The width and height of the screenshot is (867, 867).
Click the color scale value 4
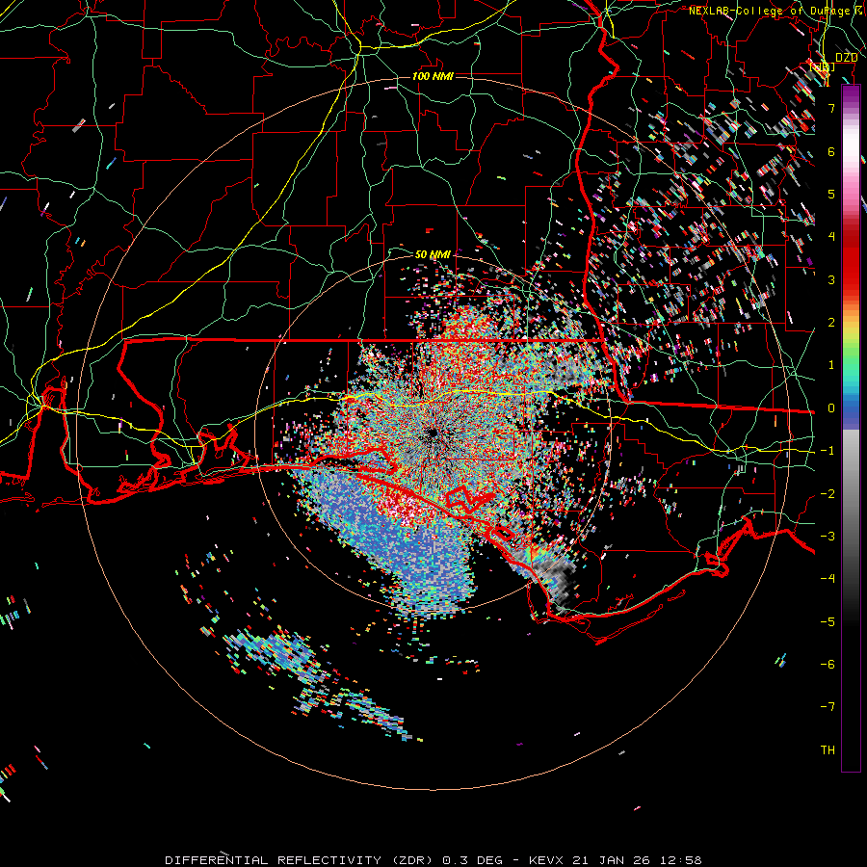pos(831,237)
